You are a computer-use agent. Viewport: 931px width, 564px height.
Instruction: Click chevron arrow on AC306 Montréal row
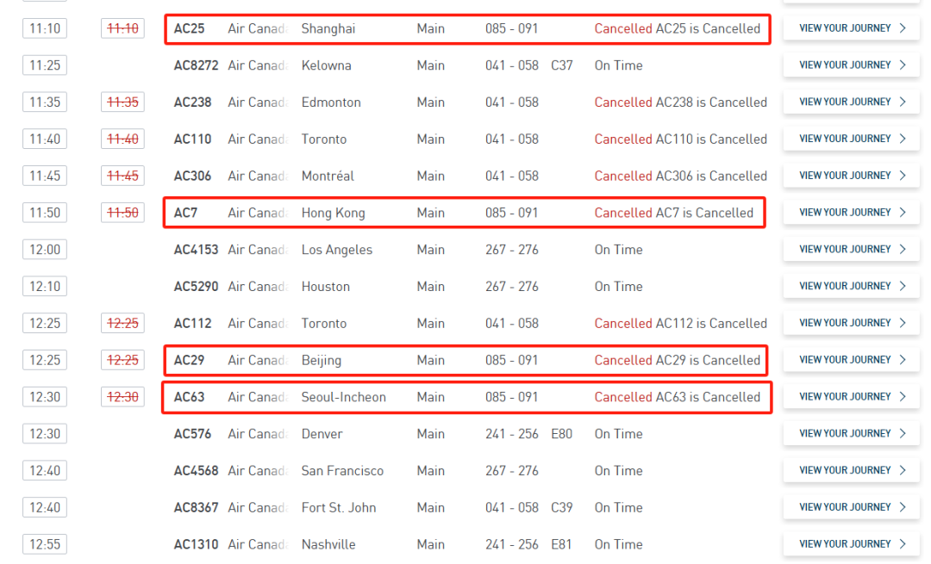[903, 176]
